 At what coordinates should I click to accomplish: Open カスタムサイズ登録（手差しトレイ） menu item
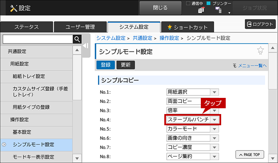(x=37, y=92)
